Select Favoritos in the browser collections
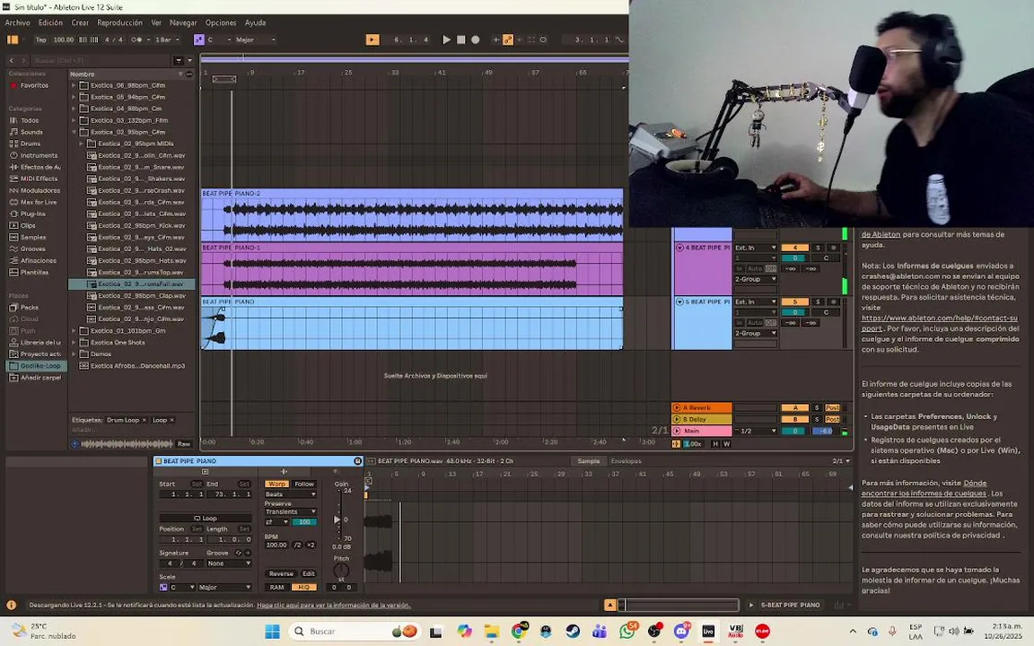The image size is (1034, 646). pos(33,85)
